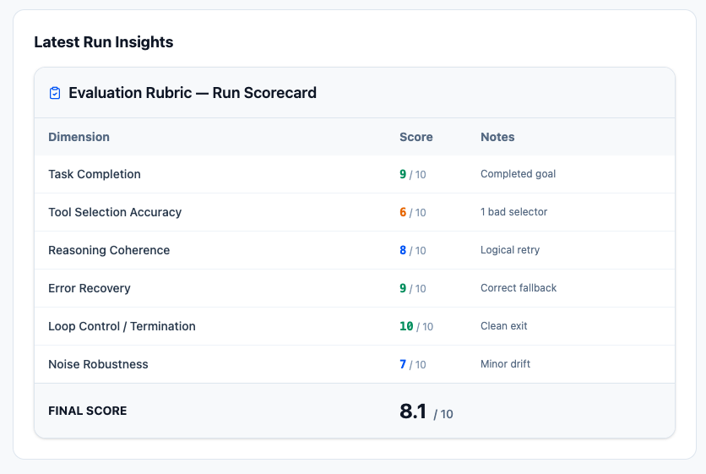Click the "Correct fallback" note
The height and width of the screenshot is (474, 706).
(x=519, y=288)
